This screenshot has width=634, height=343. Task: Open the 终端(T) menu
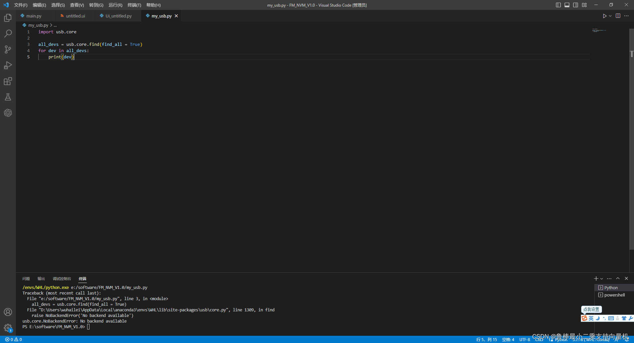click(134, 5)
